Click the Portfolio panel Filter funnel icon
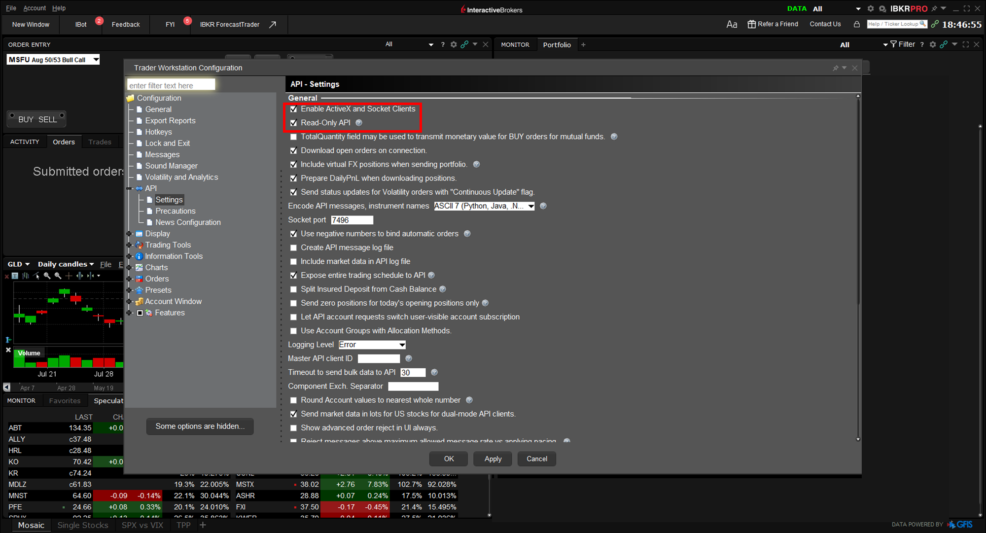The width and height of the screenshot is (986, 533). [x=893, y=44]
